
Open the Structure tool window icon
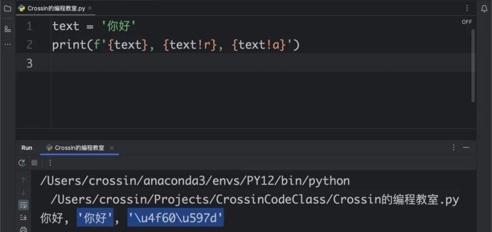click(x=8, y=30)
